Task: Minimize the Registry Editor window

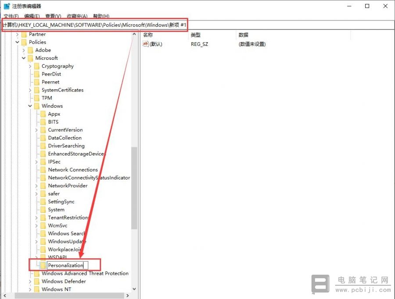Action: coord(349,6)
